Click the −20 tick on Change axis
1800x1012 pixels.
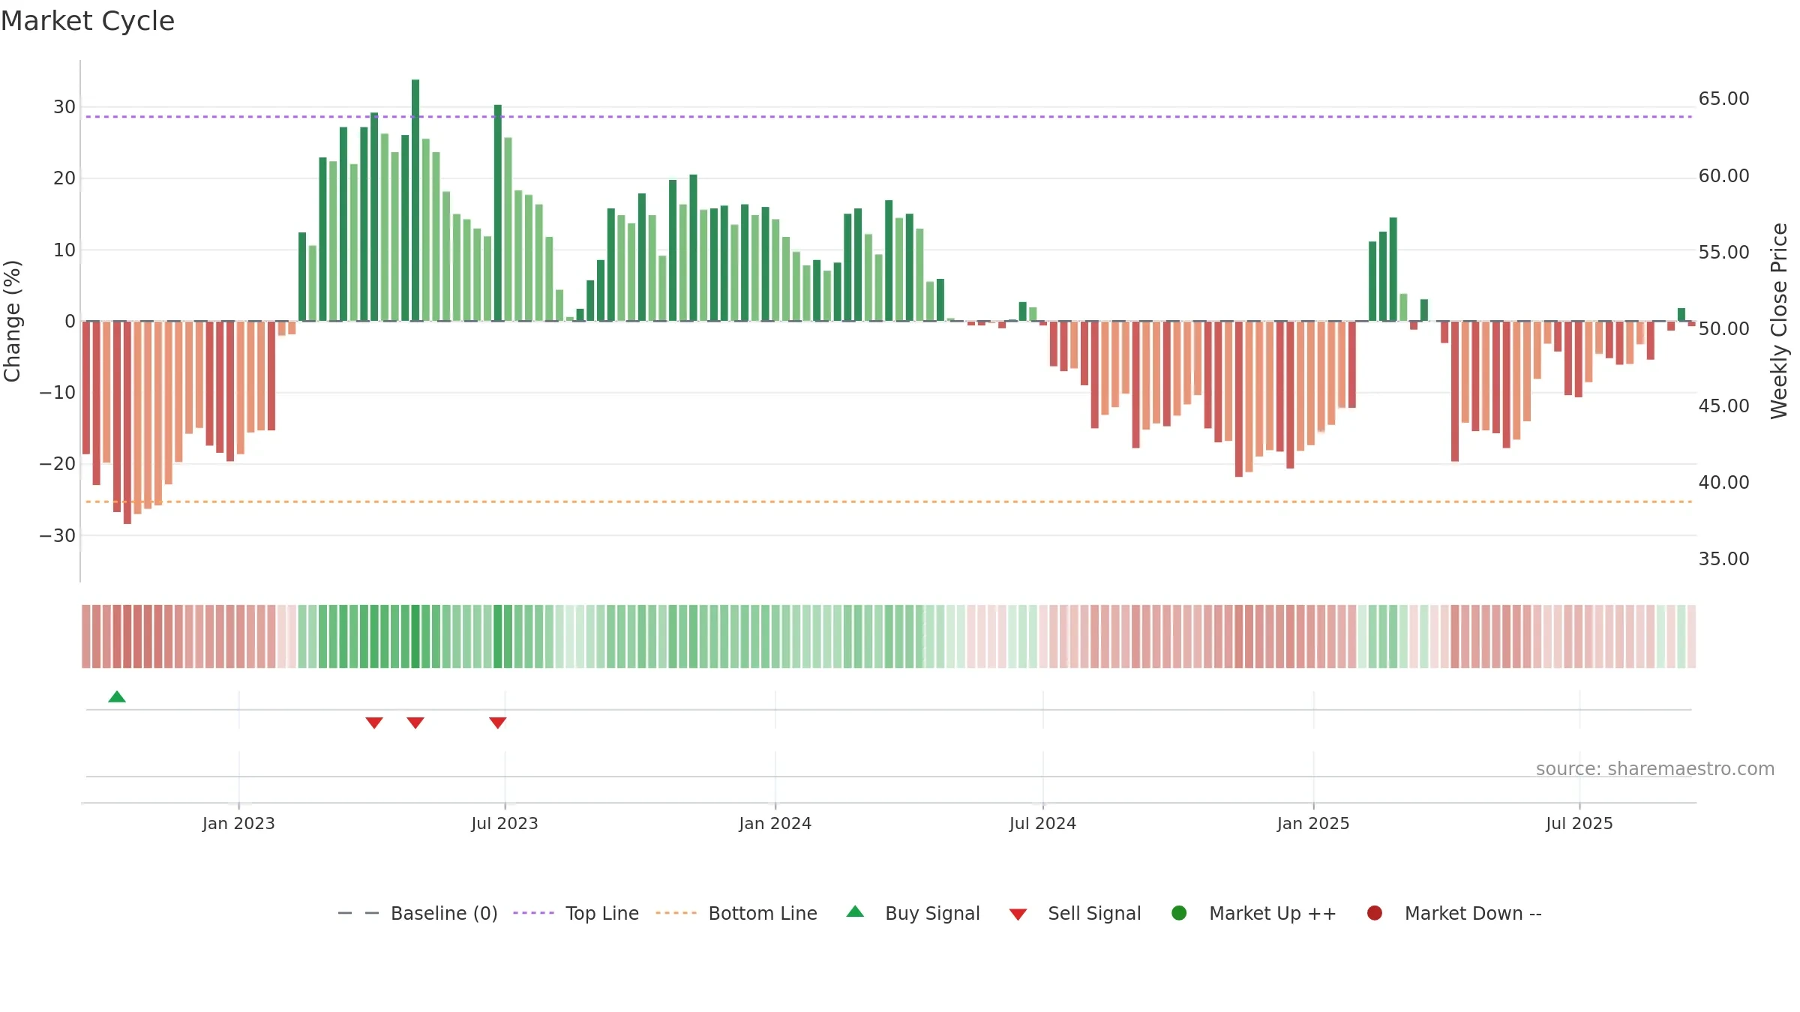click(58, 464)
